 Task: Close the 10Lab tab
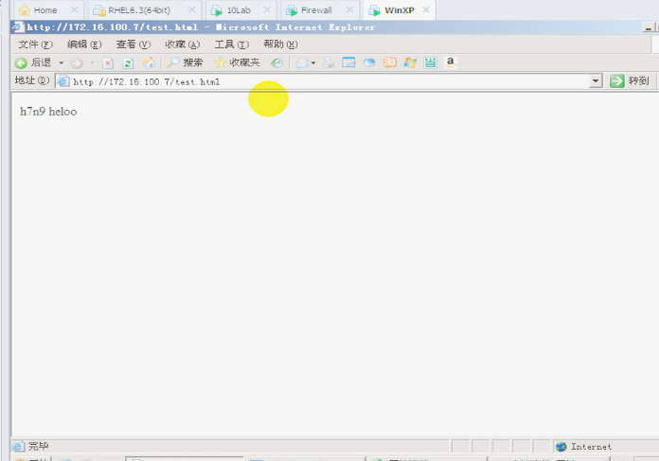(267, 9)
